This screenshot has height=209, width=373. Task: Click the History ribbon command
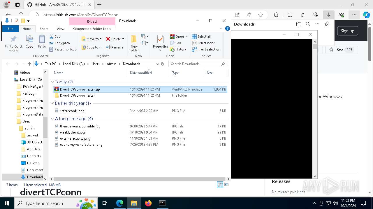point(178,49)
